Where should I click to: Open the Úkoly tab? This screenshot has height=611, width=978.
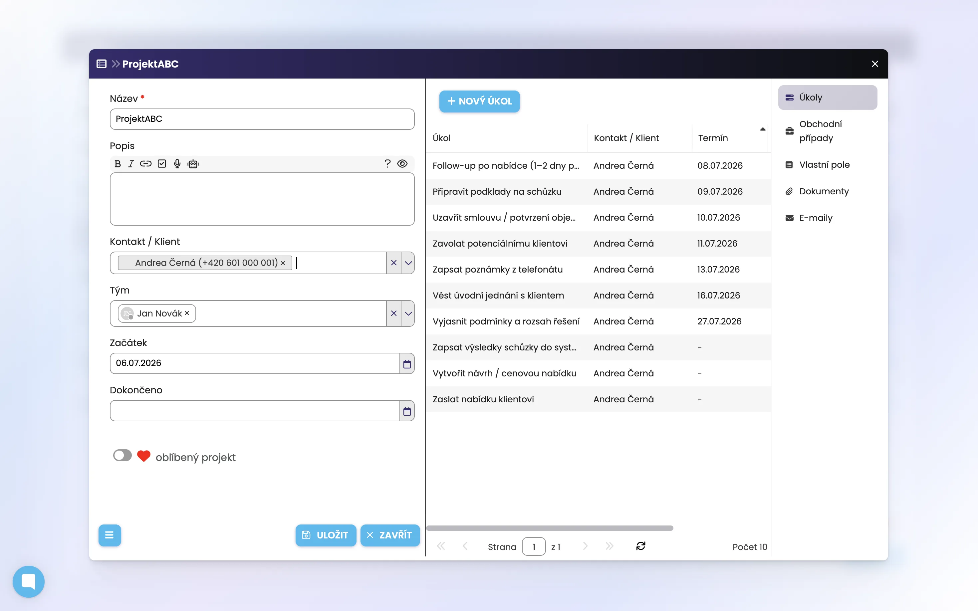[x=828, y=98]
